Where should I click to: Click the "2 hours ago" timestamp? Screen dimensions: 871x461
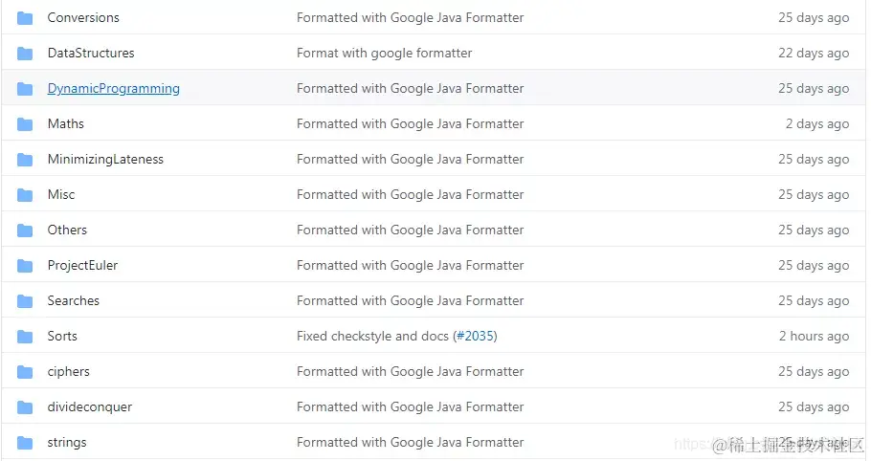pyautogui.click(x=814, y=337)
